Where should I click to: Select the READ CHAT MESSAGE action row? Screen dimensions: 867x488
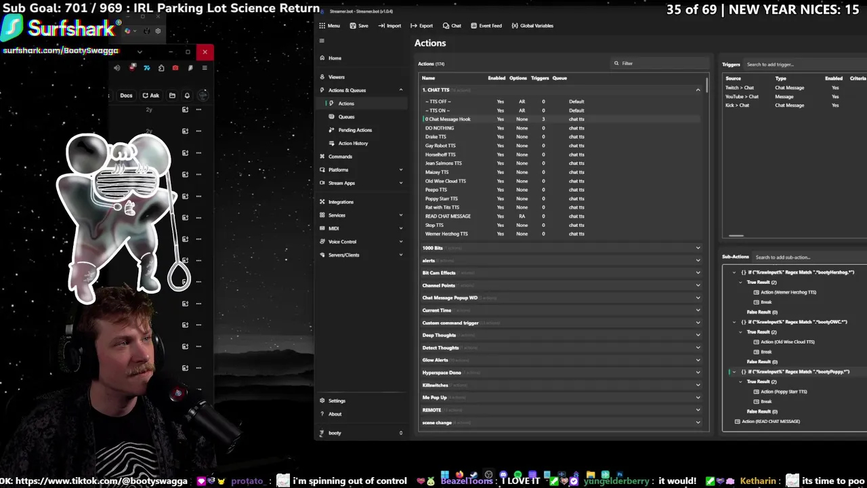tap(561, 216)
